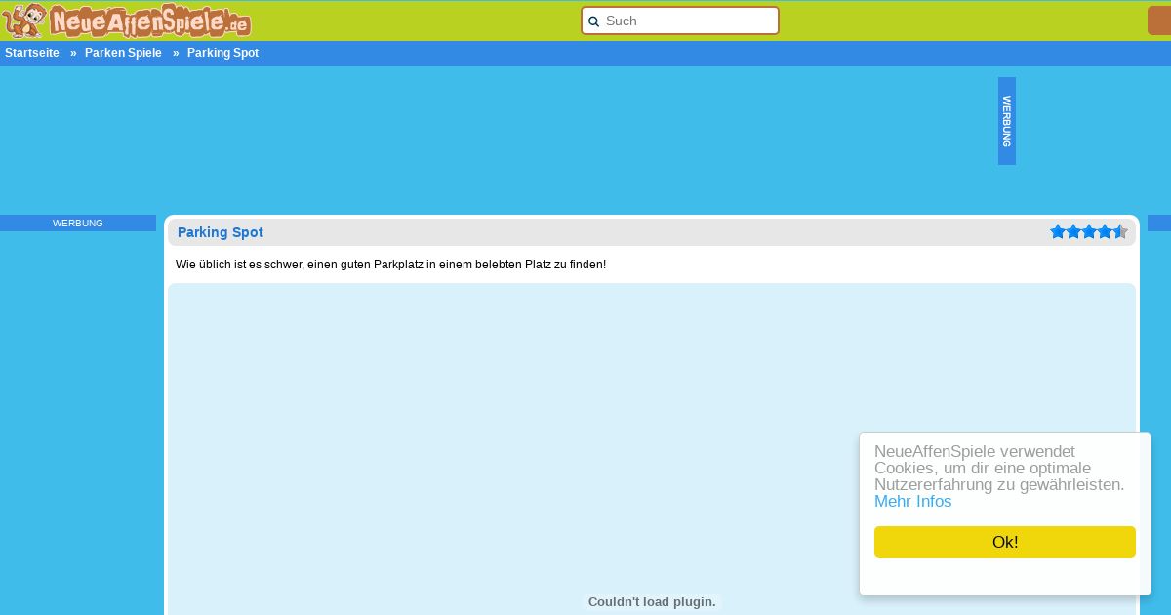The height and width of the screenshot is (615, 1171).
Task: Click the brown button at top right
Action: pos(1159,20)
